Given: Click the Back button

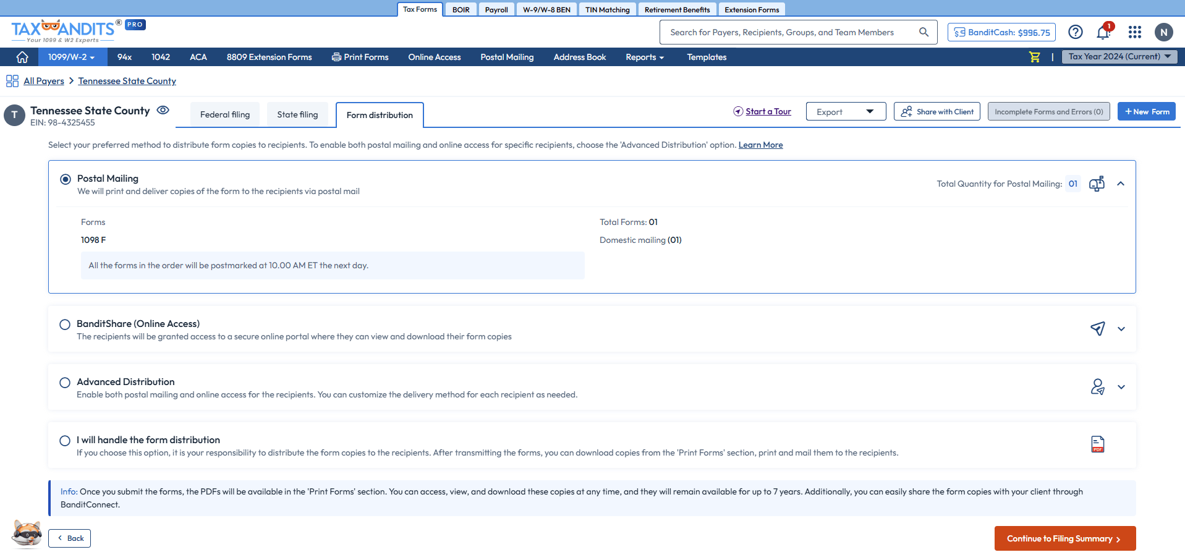Looking at the screenshot, I should tap(69, 538).
